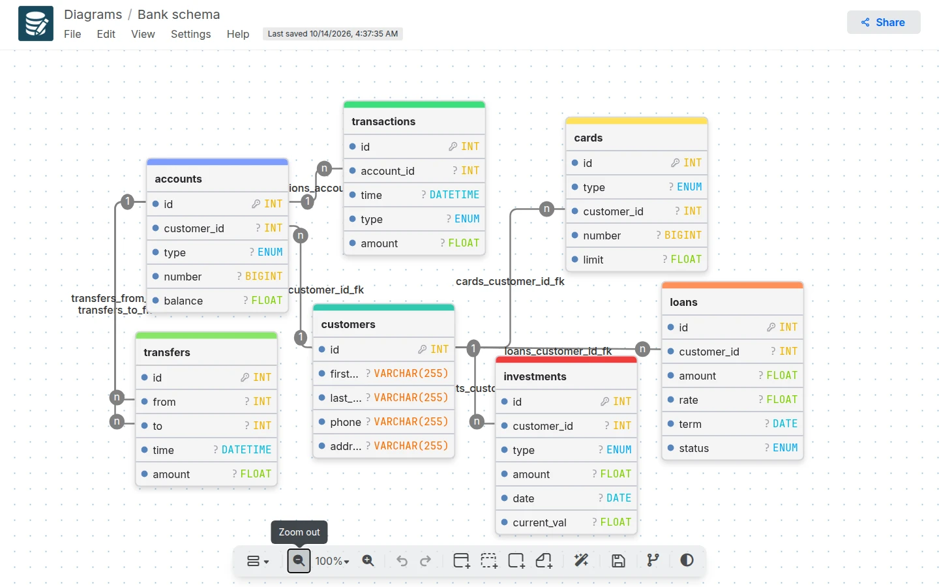Click the database app logo
The image size is (939, 587).
36,23
